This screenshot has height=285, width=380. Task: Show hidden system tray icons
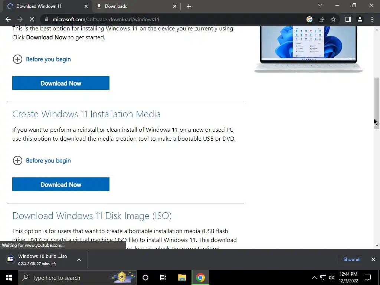[x=314, y=278]
